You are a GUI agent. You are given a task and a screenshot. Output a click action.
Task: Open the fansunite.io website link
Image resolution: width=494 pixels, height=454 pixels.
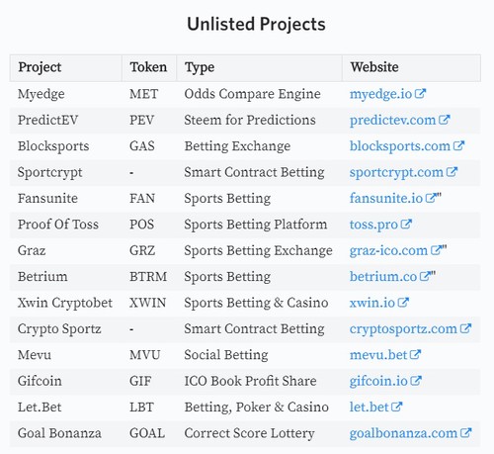tap(386, 199)
